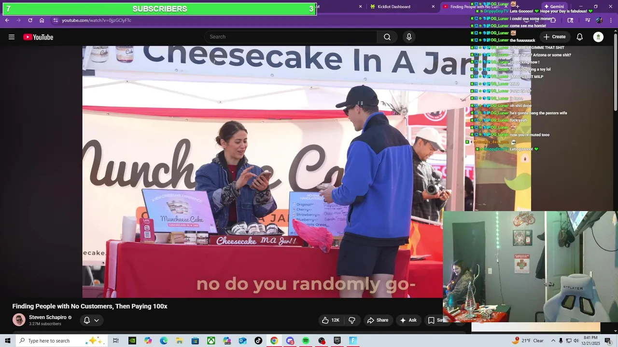Open Epic Games Launcher from taskbar
Screen dimensions: 618x347
(x=337, y=341)
